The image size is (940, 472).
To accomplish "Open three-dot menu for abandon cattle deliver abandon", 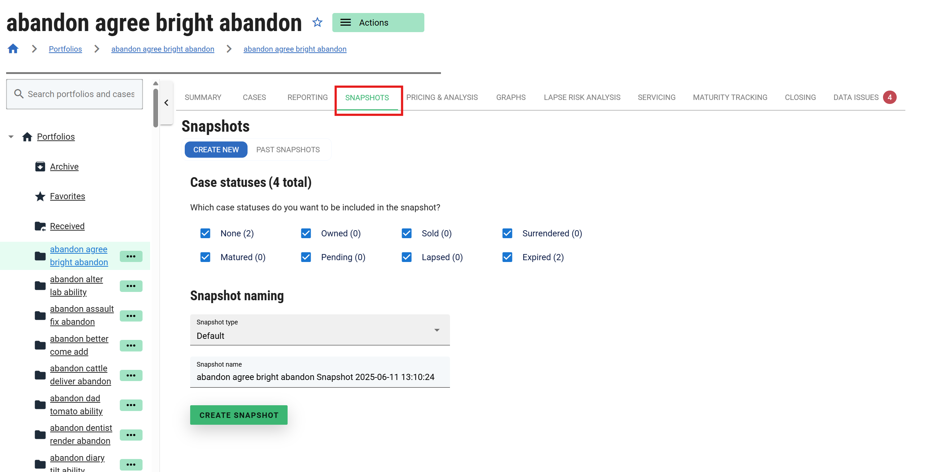I will pyautogui.click(x=131, y=375).
